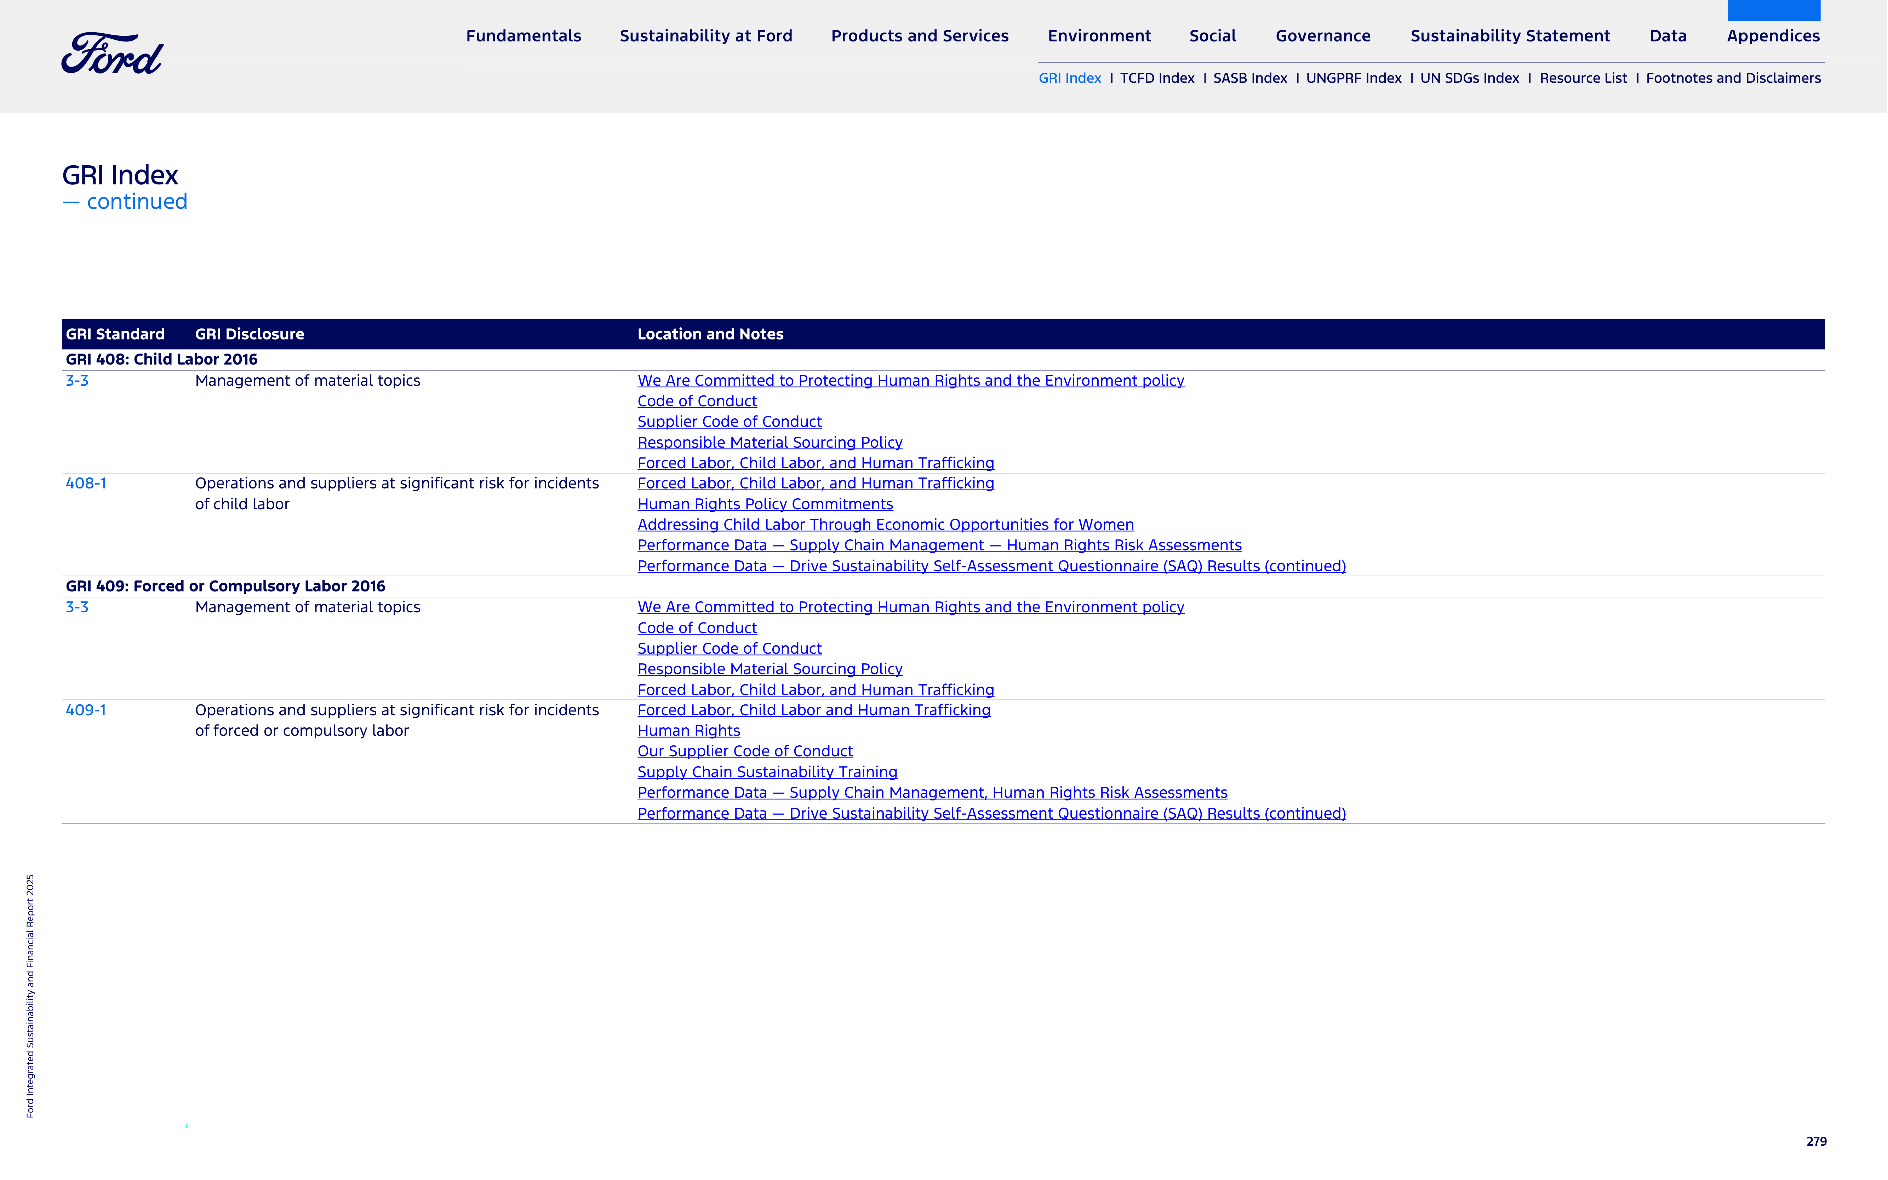
Task: Open the TCFD Index page
Action: click(1157, 78)
